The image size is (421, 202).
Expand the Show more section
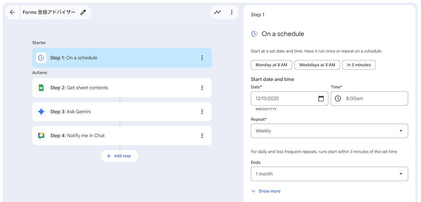coord(266,191)
